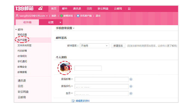Open 彩云网盘 in the top navigation
192x108 pixels.
pos(103,9)
